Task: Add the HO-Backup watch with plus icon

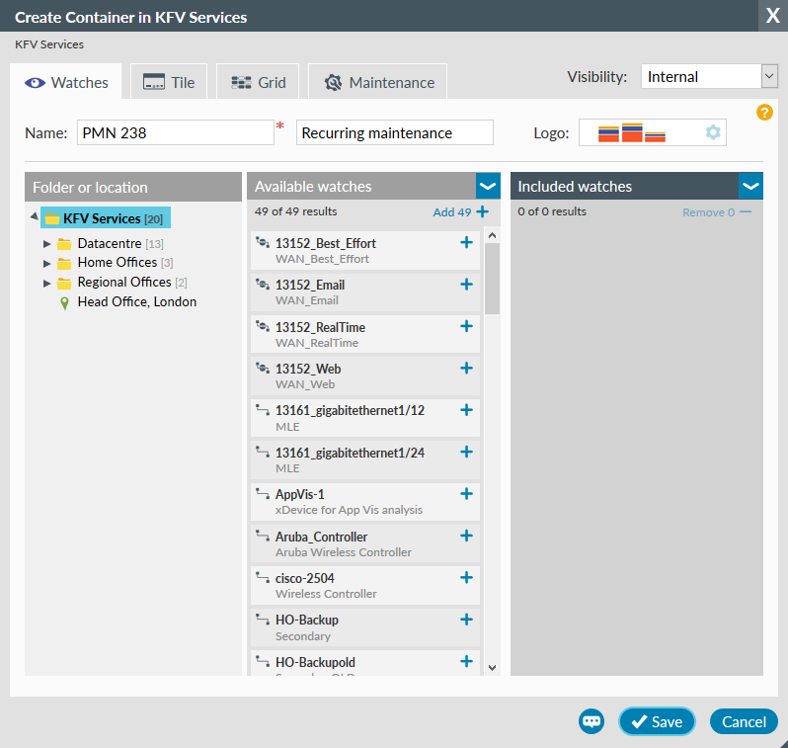Action: coord(466,620)
